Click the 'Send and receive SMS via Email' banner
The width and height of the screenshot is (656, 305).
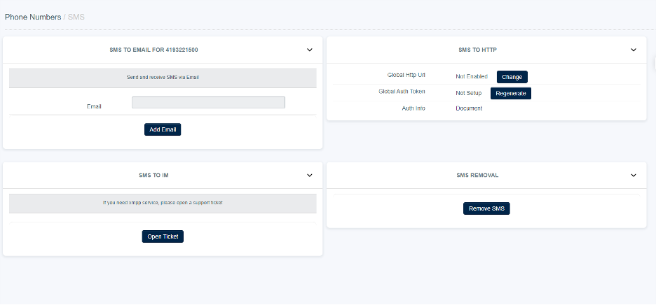point(163,77)
